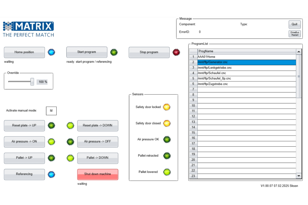Click the ProgramList scroll-down arrow
Image resolution: width=308 pixels, height=205 pixels.
299,176
